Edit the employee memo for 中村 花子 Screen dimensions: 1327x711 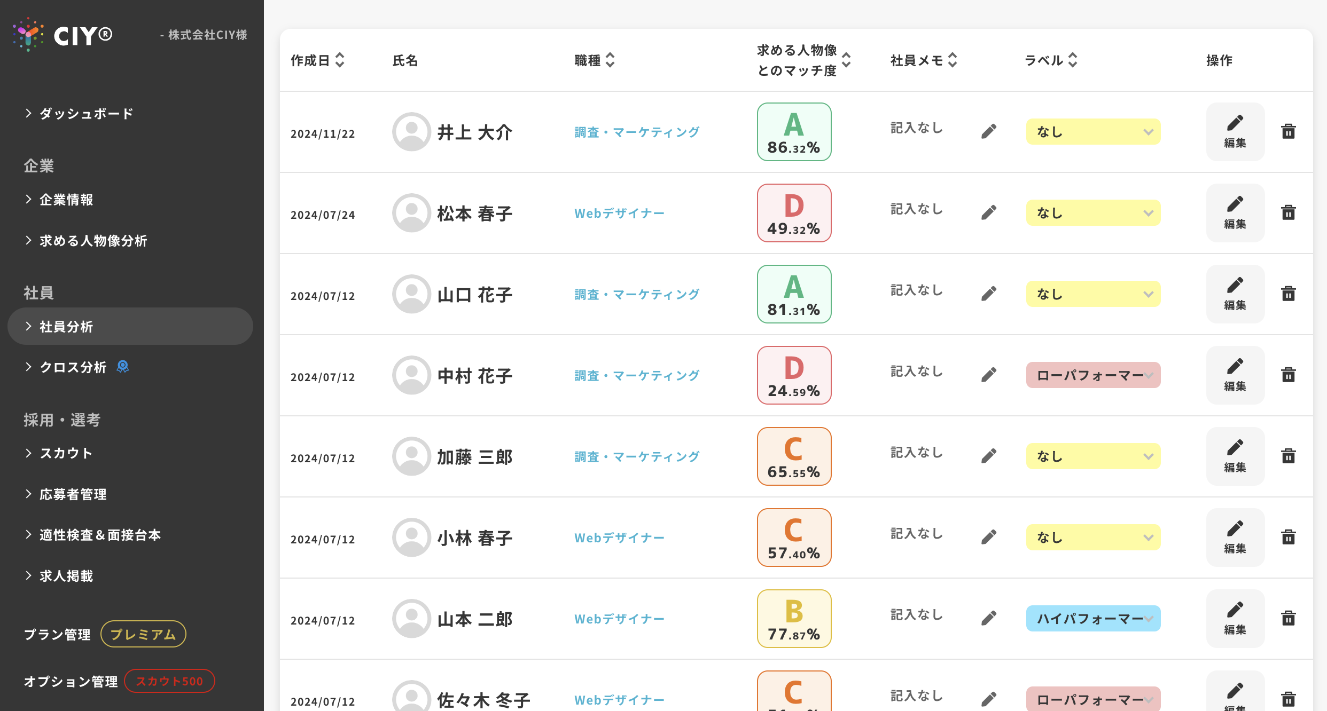989,375
